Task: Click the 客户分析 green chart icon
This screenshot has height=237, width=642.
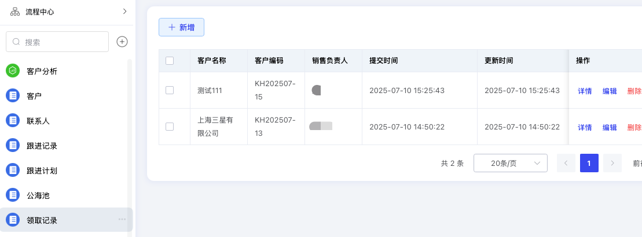Action: 13,71
